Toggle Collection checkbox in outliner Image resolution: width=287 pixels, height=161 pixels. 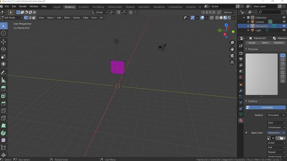click(x=248, y=18)
